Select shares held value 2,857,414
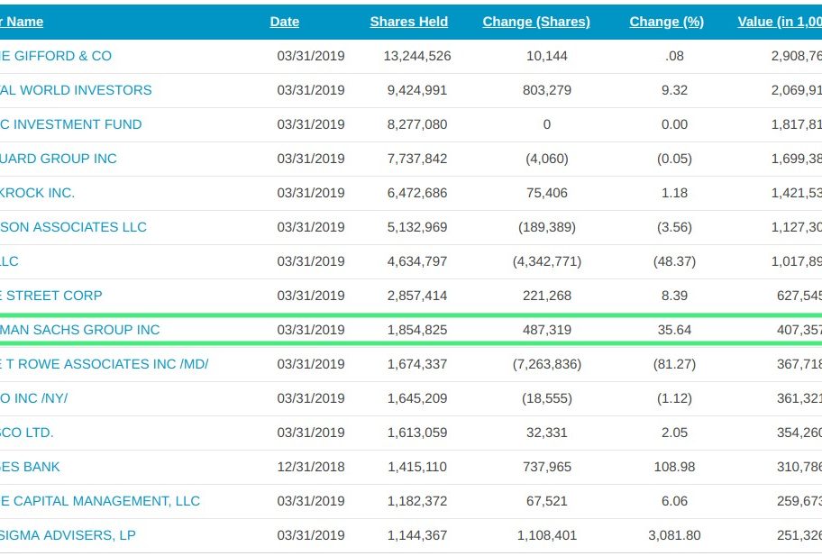822x556 pixels. [x=417, y=296]
